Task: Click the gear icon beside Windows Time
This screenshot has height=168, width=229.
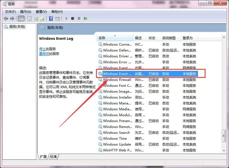Action: [x=100, y=139]
